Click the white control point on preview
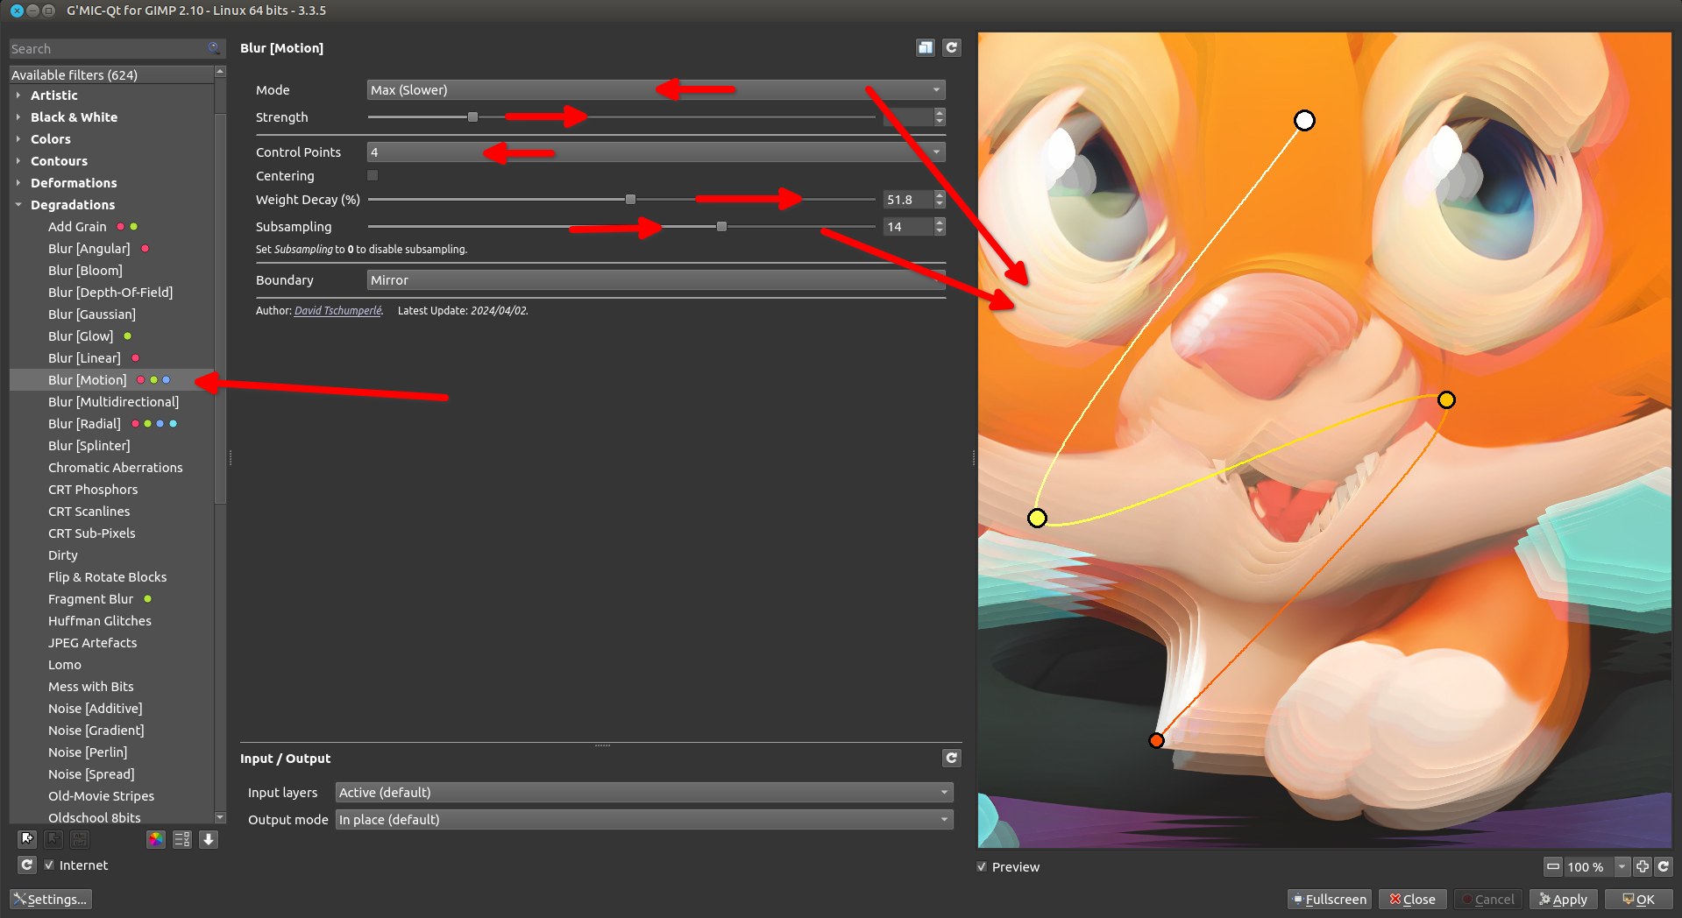Image resolution: width=1682 pixels, height=918 pixels. [1304, 120]
